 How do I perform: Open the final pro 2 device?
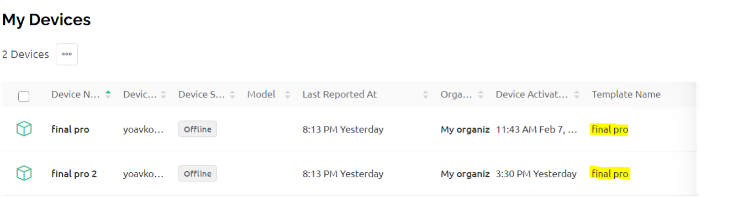[74, 174]
